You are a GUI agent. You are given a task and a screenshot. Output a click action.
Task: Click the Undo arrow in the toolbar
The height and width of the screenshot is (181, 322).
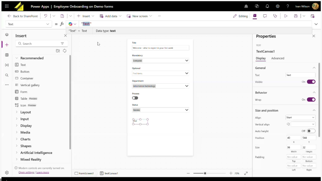(46, 16)
